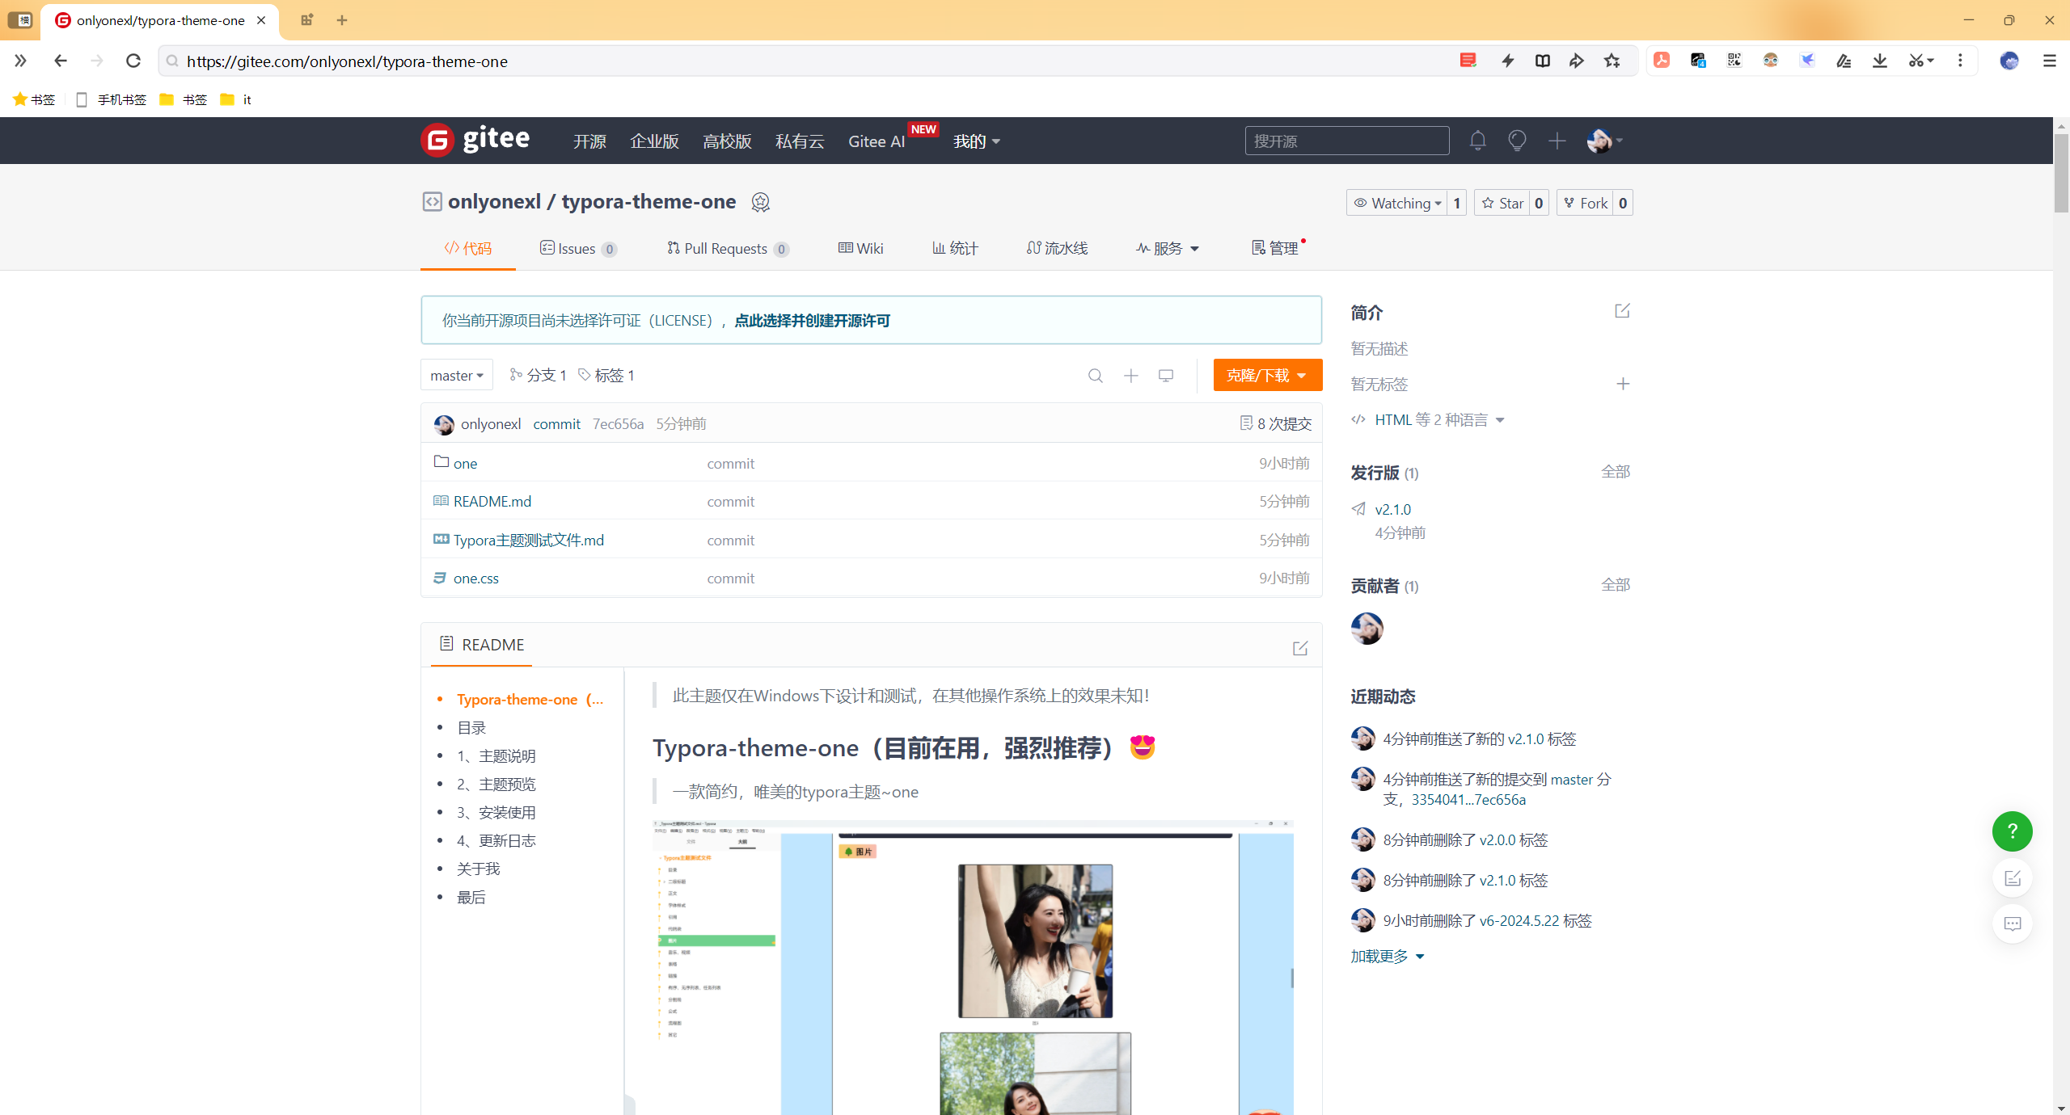Screen dimensions: 2070x1115
Task: Switch to the 代码 tab
Action: (x=468, y=249)
